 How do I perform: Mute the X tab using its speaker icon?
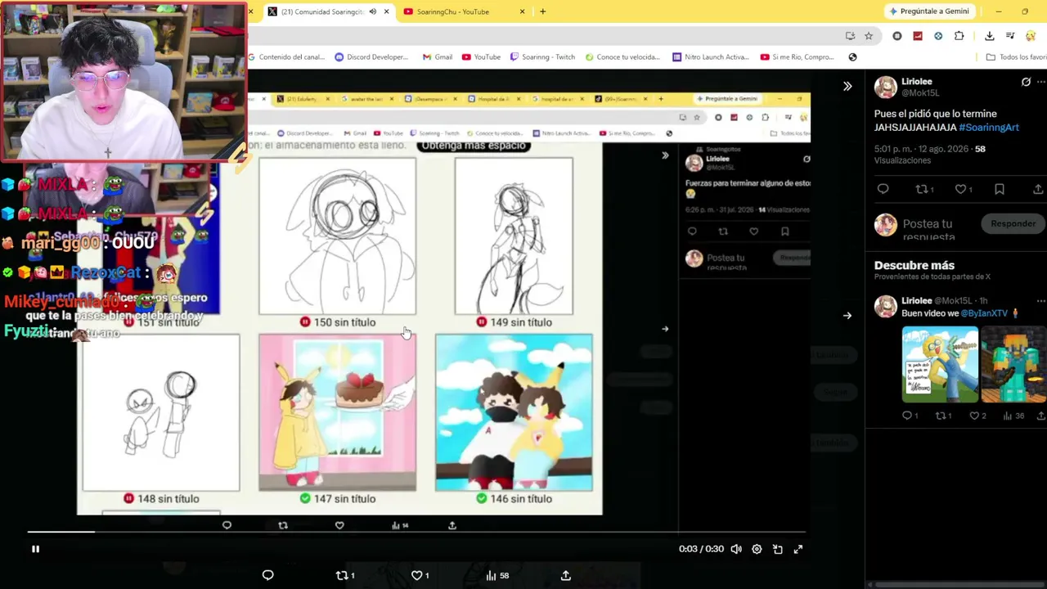pyautogui.click(x=373, y=11)
